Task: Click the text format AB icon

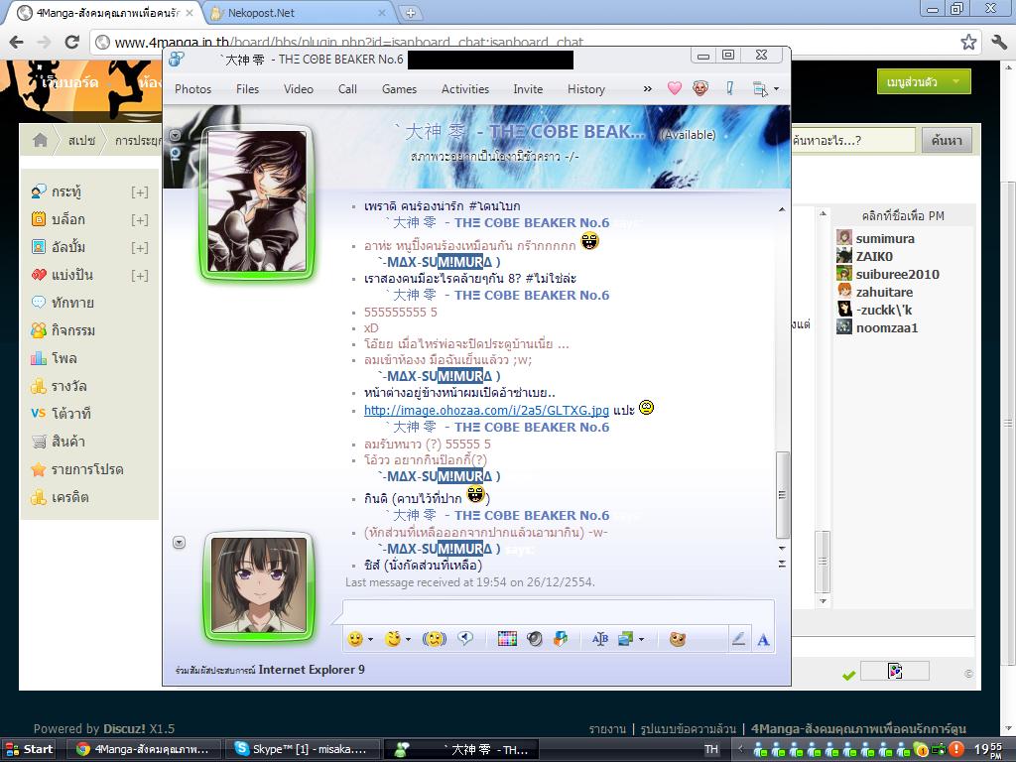Action: (x=600, y=639)
